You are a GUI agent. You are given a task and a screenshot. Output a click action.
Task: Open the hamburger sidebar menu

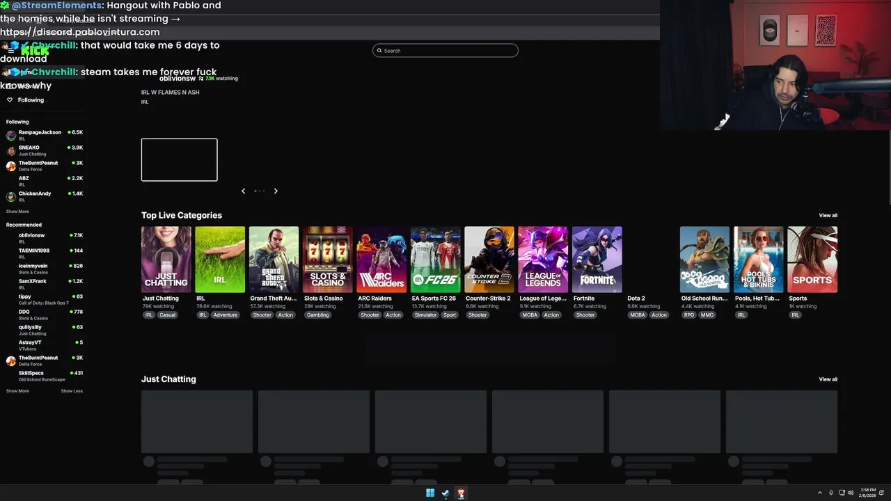pyautogui.click(x=10, y=51)
